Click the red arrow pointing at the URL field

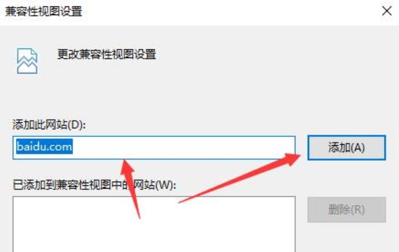coord(130,188)
